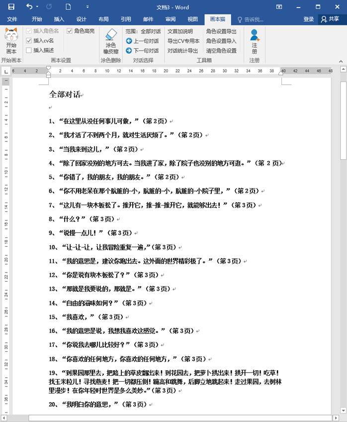The image size is (347, 422).
Task: Open the Undo history dropdown arrow
Action: coord(37,7)
